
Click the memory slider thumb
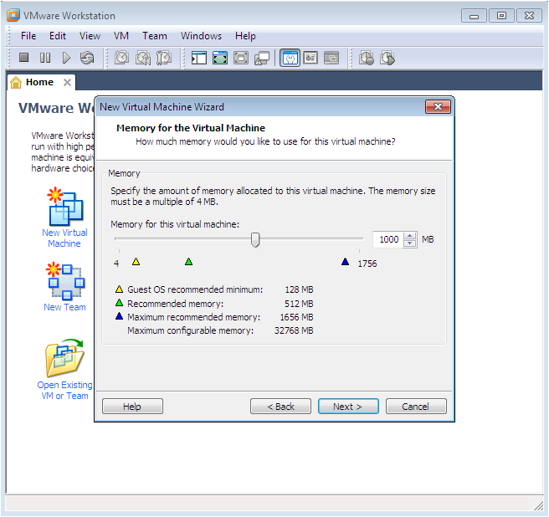pyautogui.click(x=255, y=240)
